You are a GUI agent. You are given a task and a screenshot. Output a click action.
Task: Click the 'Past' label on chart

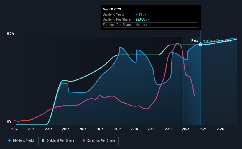tap(195, 40)
